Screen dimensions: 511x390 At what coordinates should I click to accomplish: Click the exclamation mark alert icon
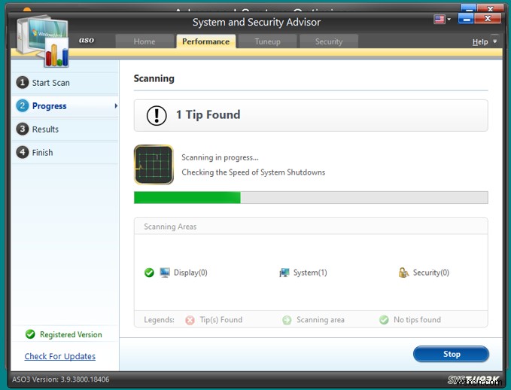(157, 115)
